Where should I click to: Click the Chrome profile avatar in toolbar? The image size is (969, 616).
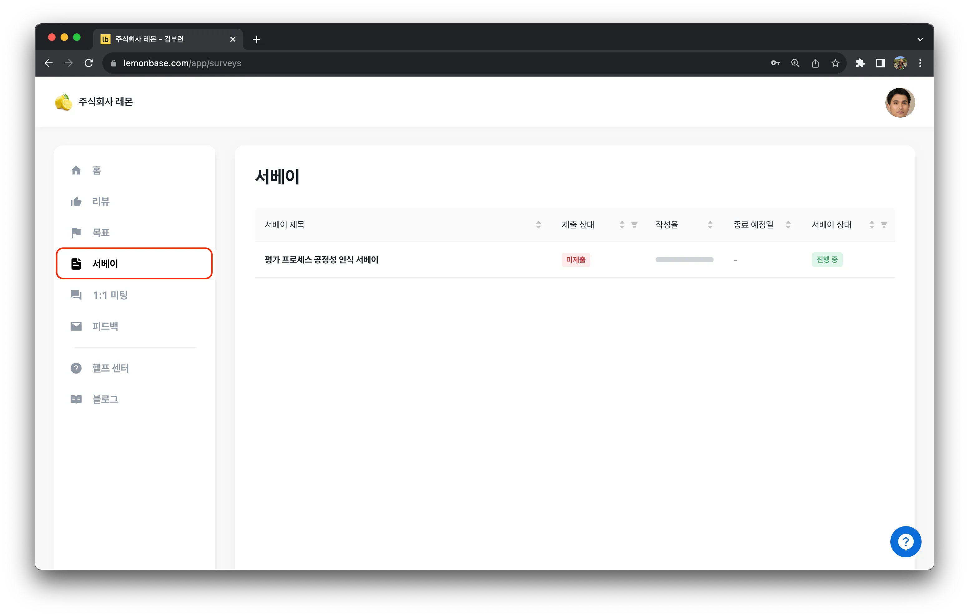[x=900, y=63]
